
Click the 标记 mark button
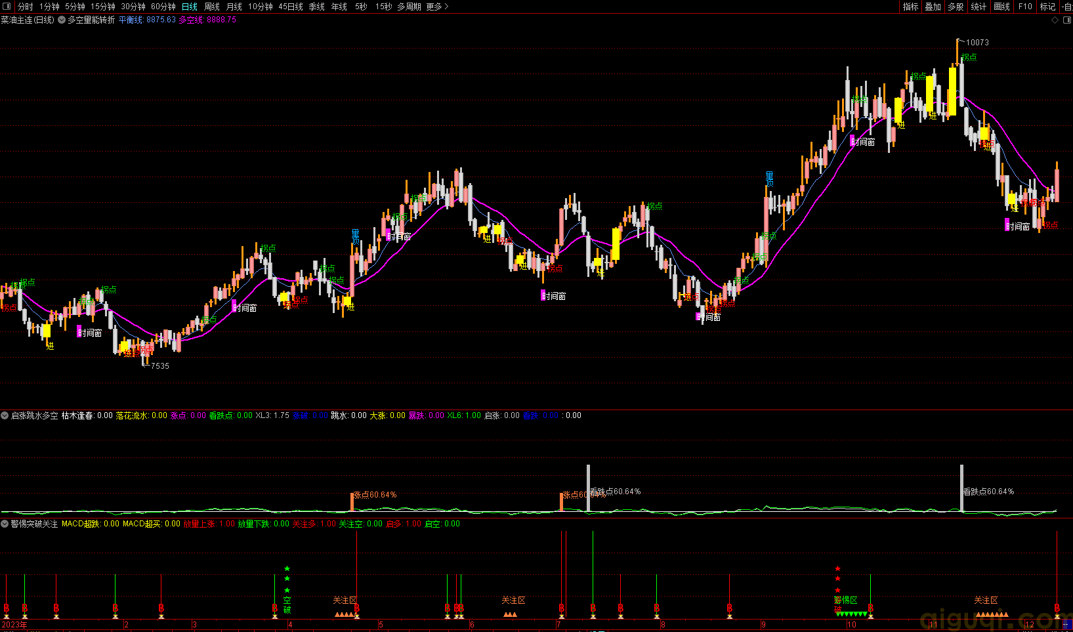click(x=1048, y=7)
